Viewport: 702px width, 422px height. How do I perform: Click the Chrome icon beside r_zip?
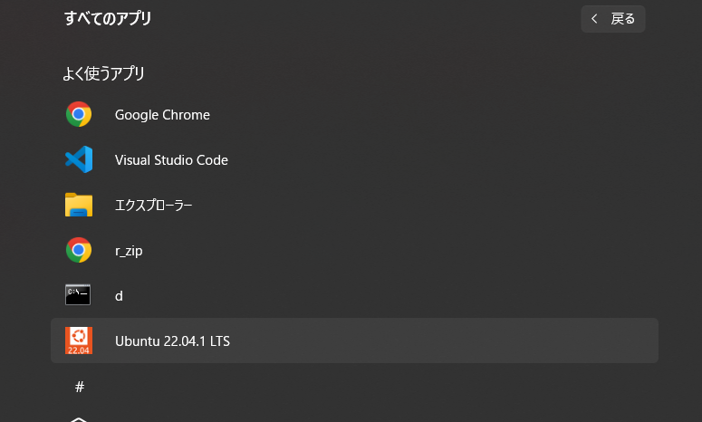[x=79, y=250]
